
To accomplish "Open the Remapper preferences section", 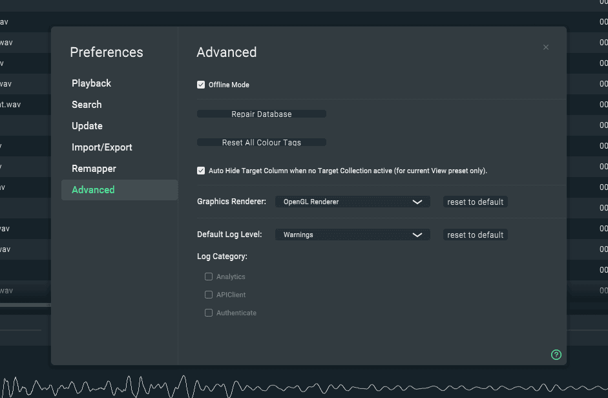I will click(x=94, y=169).
